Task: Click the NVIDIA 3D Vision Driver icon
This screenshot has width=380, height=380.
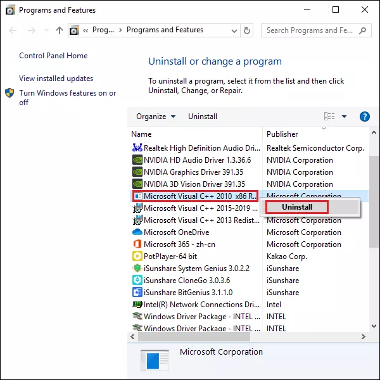Action: click(x=137, y=184)
